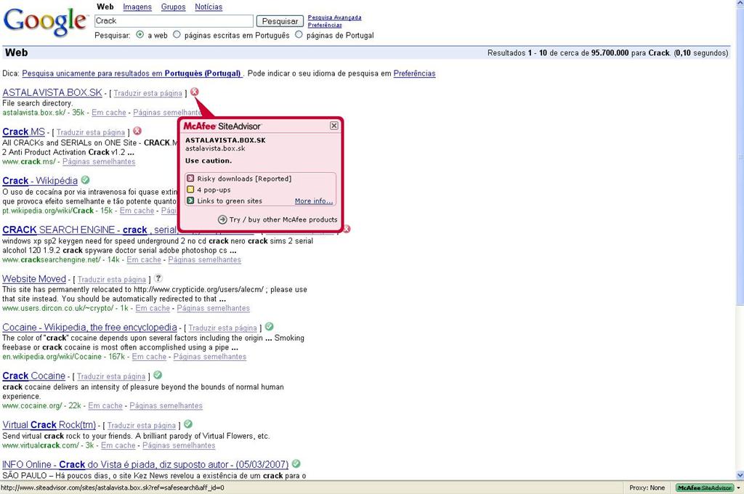Open McAfee SiteAdvisor status bar dropdown arrow
The height and width of the screenshot is (494, 744).
[x=738, y=488]
